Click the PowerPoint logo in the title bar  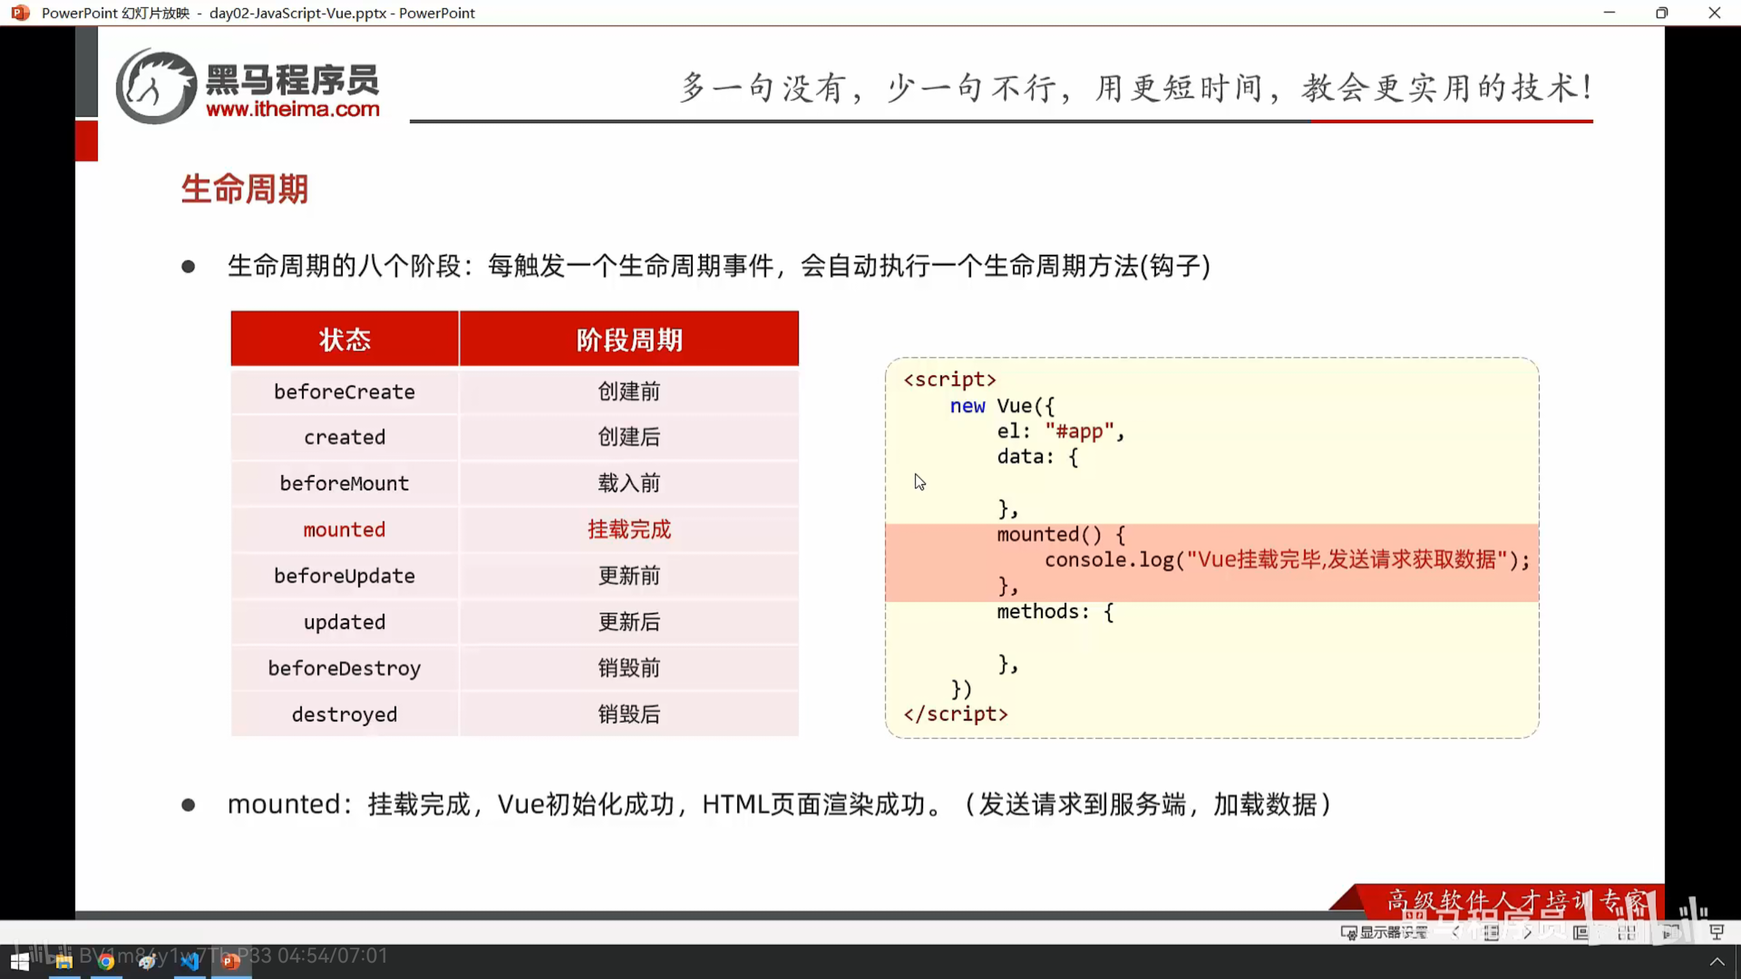20,12
